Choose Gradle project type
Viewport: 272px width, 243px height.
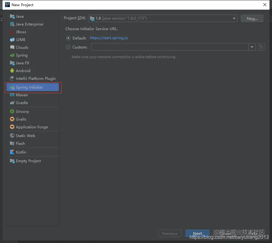pos(33,103)
